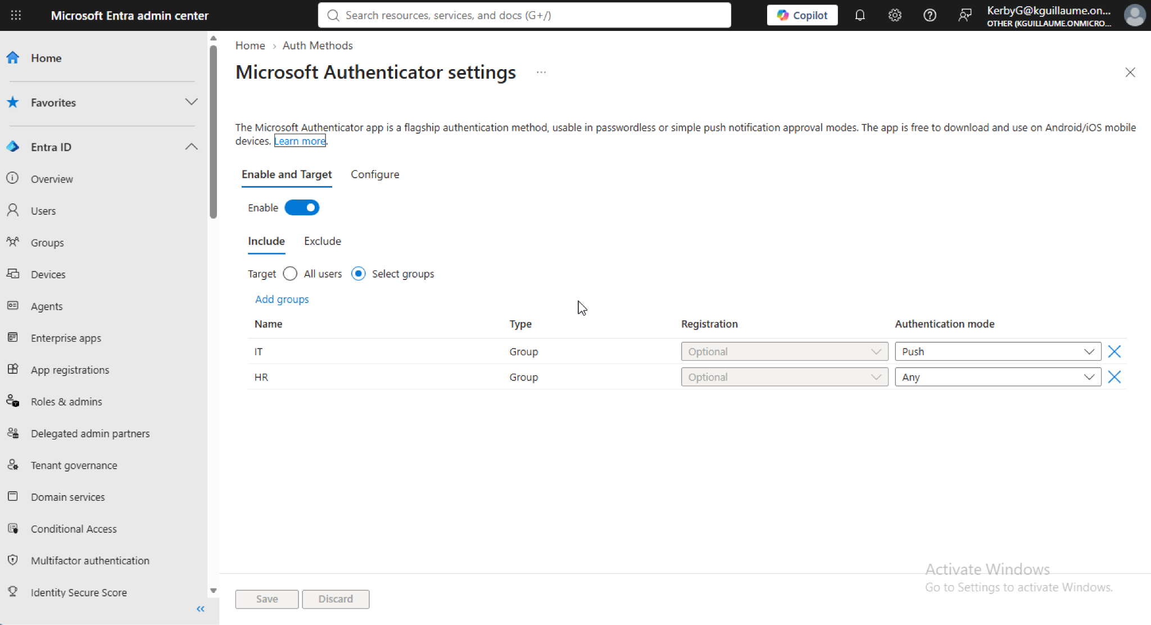Click the Conditional Access icon
The width and height of the screenshot is (1151, 625).
point(13,528)
